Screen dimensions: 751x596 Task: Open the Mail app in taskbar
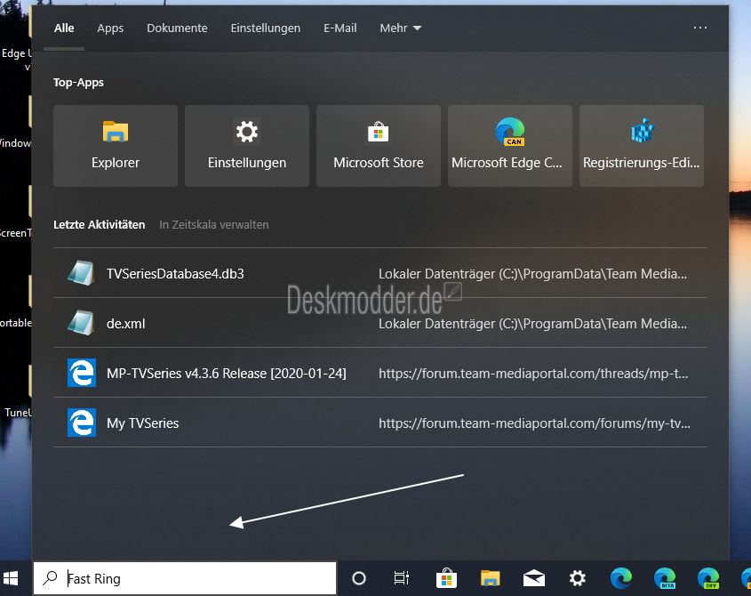pyautogui.click(x=534, y=579)
